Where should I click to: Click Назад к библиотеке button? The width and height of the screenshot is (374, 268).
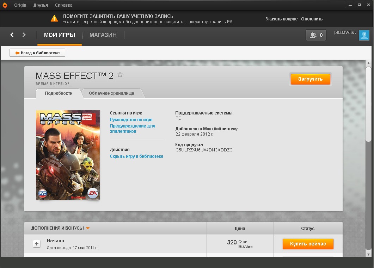pyautogui.click(x=37, y=53)
